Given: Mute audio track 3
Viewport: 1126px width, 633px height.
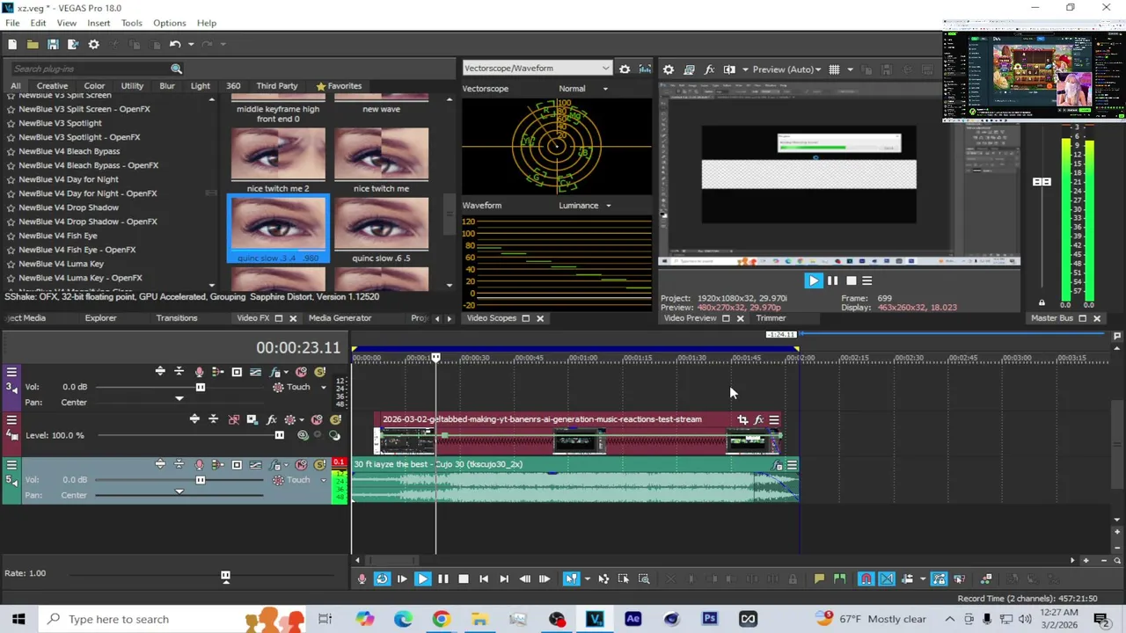Looking at the screenshot, I should coord(301,372).
